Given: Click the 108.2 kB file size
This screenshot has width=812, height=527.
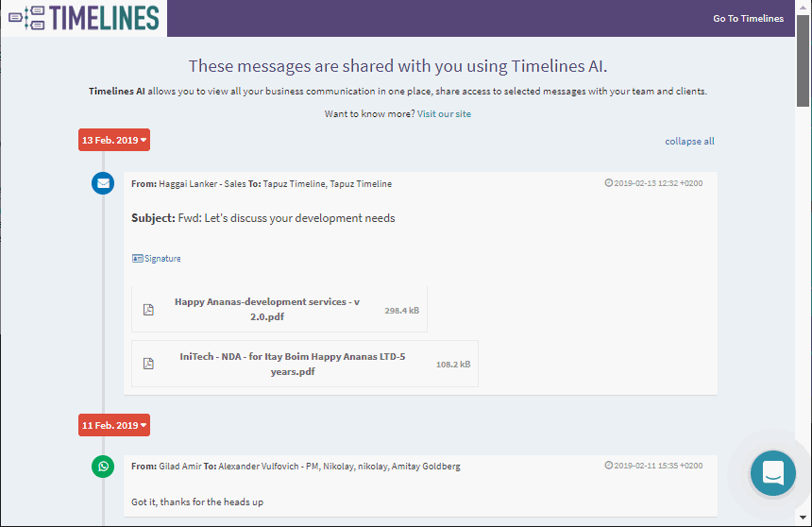Looking at the screenshot, I should click(453, 365).
